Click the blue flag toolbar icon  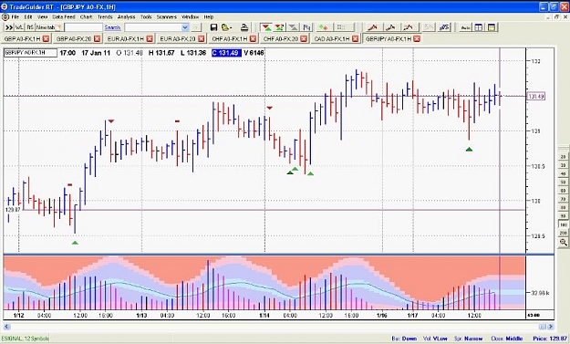coord(306,27)
